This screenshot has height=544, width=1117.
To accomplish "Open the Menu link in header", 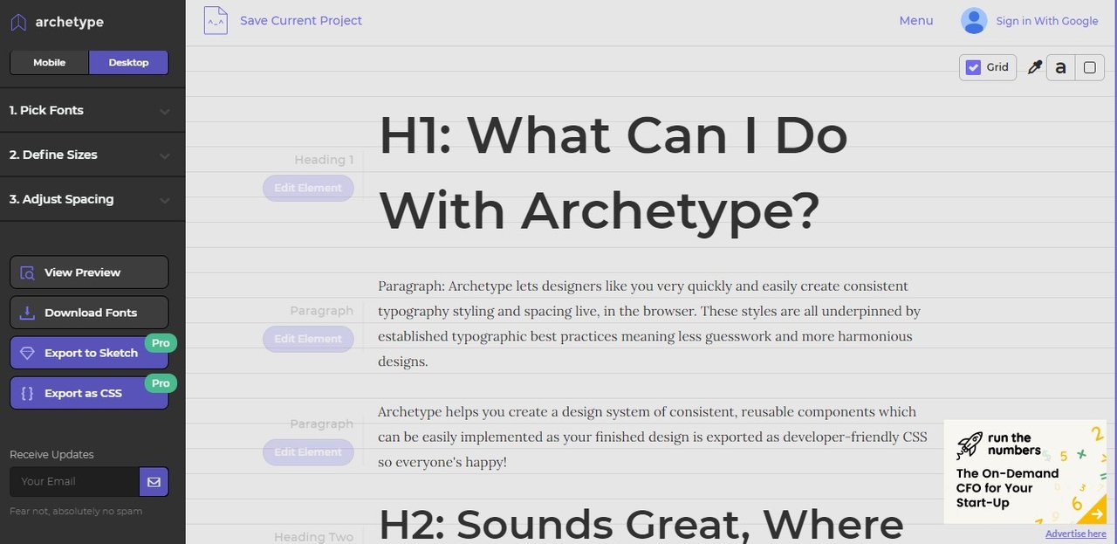I will pos(916,21).
